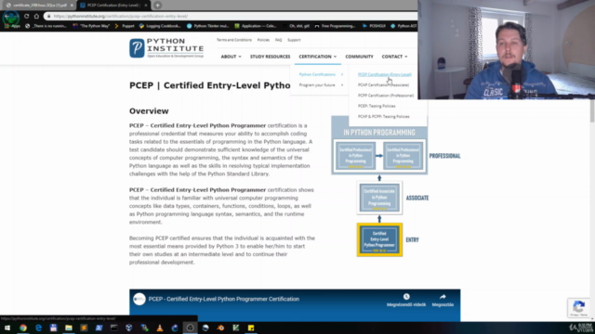Expand the CERTIFICATION dropdown menu
595x334 pixels.
point(318,57)
